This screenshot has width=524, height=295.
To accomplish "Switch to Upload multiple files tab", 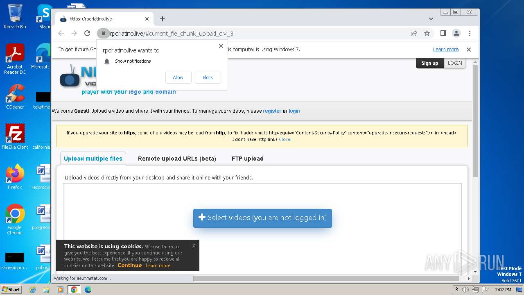I will [93, 159].
